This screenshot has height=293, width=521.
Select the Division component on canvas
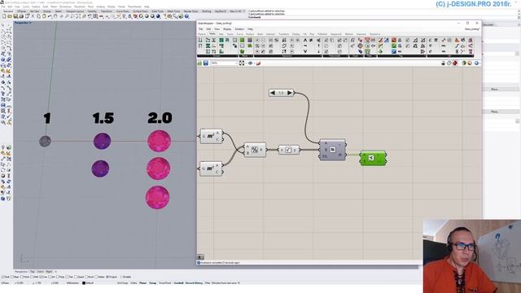tap(255, 150)
